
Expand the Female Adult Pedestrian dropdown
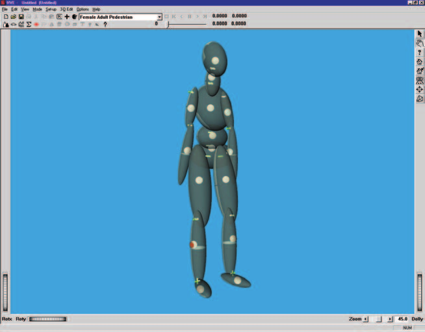point(159,17)
